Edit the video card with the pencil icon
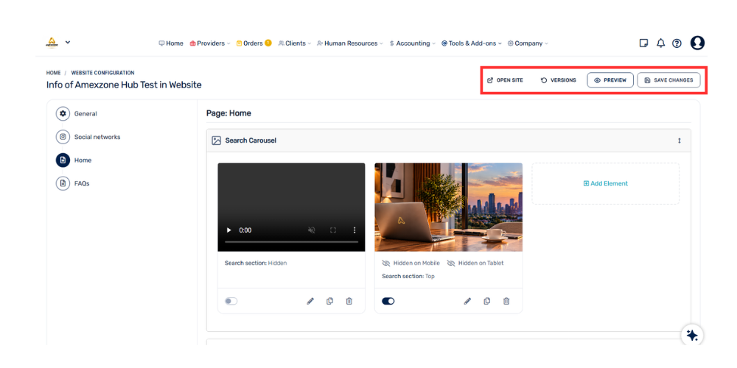 pyautogui.click(x=310, y=301)
